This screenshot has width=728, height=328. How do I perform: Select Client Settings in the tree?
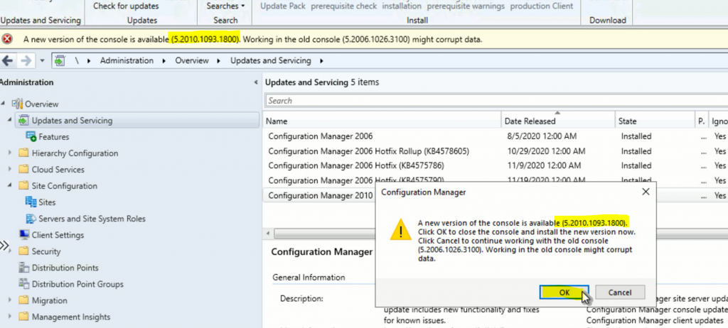58,235
